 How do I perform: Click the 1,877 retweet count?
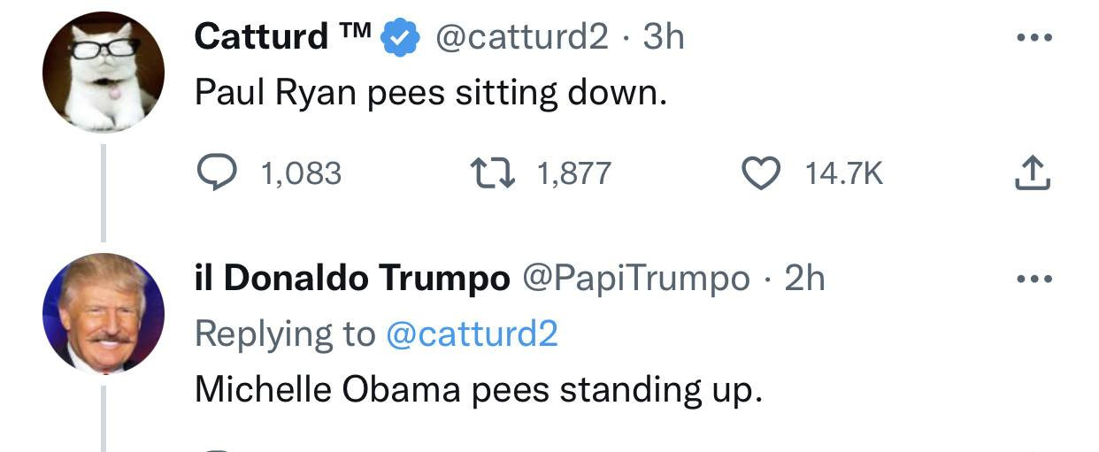[x=574, y=173]
